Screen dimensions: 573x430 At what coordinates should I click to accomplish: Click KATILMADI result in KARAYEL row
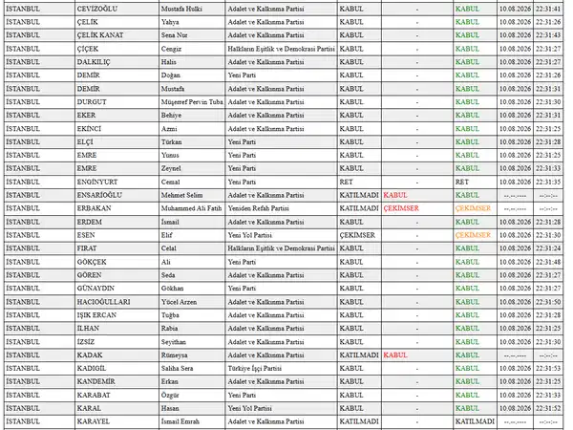pos(475,421)
